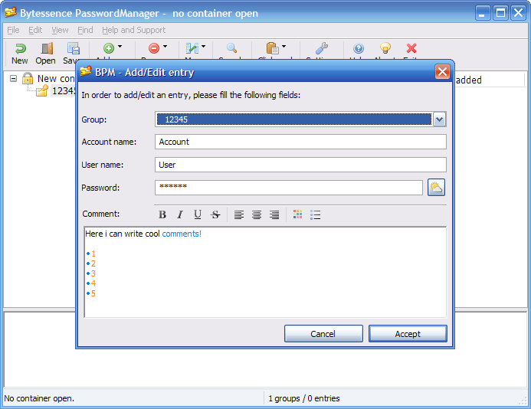Click 'No container open.' status text
531x409 pixels.
click(x=39, y=398)
